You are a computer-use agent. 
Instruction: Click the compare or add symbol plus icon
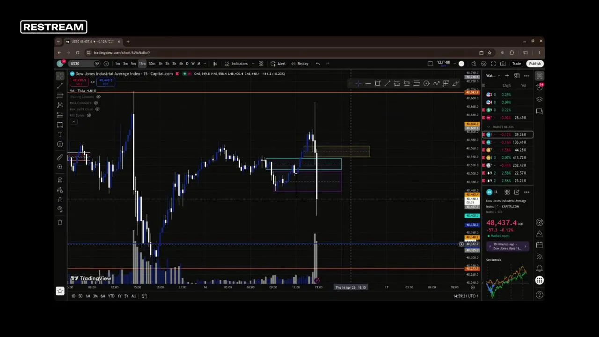pos(106,64)
